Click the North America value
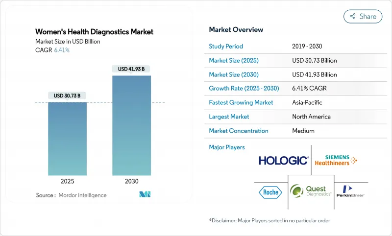 311,117
